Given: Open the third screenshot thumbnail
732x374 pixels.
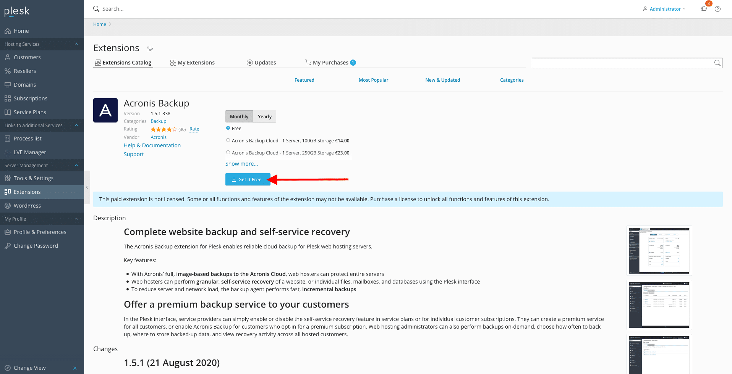Looking at the screenshot, I should click(x=659, y=354).
